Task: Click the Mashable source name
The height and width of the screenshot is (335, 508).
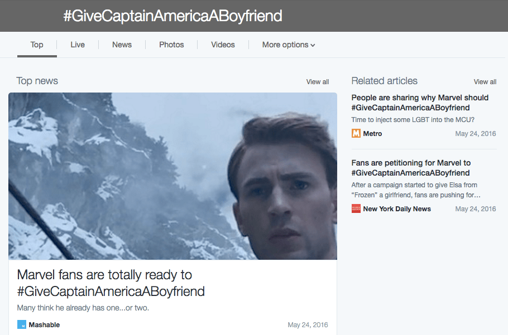Action: (44, 325)
